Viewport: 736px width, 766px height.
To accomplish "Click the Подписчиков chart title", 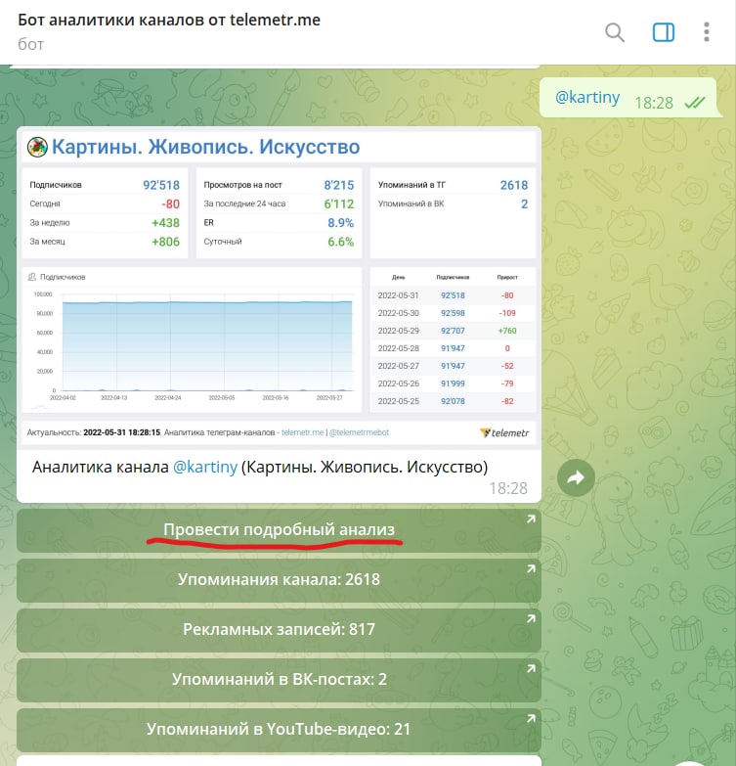I will (62, 277).
